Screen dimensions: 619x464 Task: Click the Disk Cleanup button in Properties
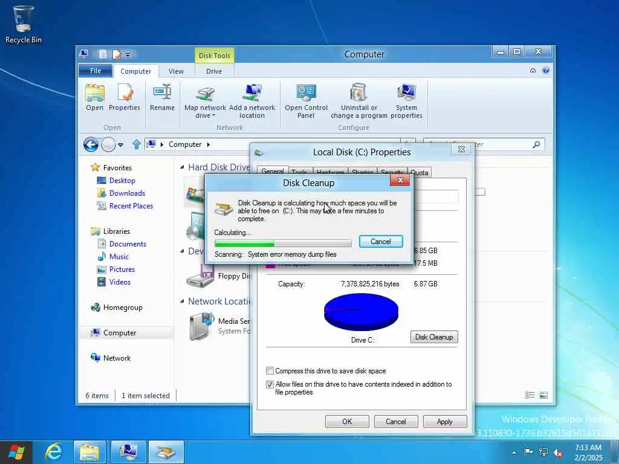(434, 337)
